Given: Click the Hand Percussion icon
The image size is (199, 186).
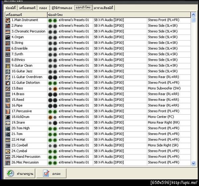Looking at the screenshot, I should (8, 157).
